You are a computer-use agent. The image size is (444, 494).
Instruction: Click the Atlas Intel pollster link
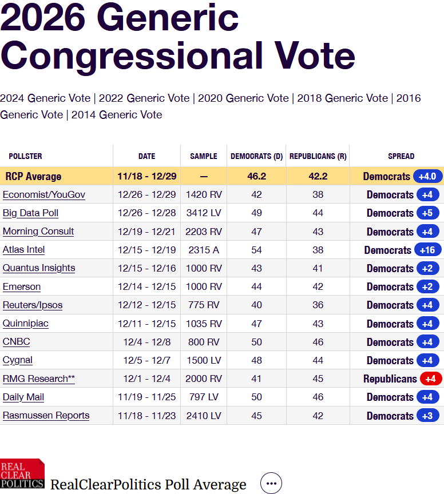tap(23, 250)
